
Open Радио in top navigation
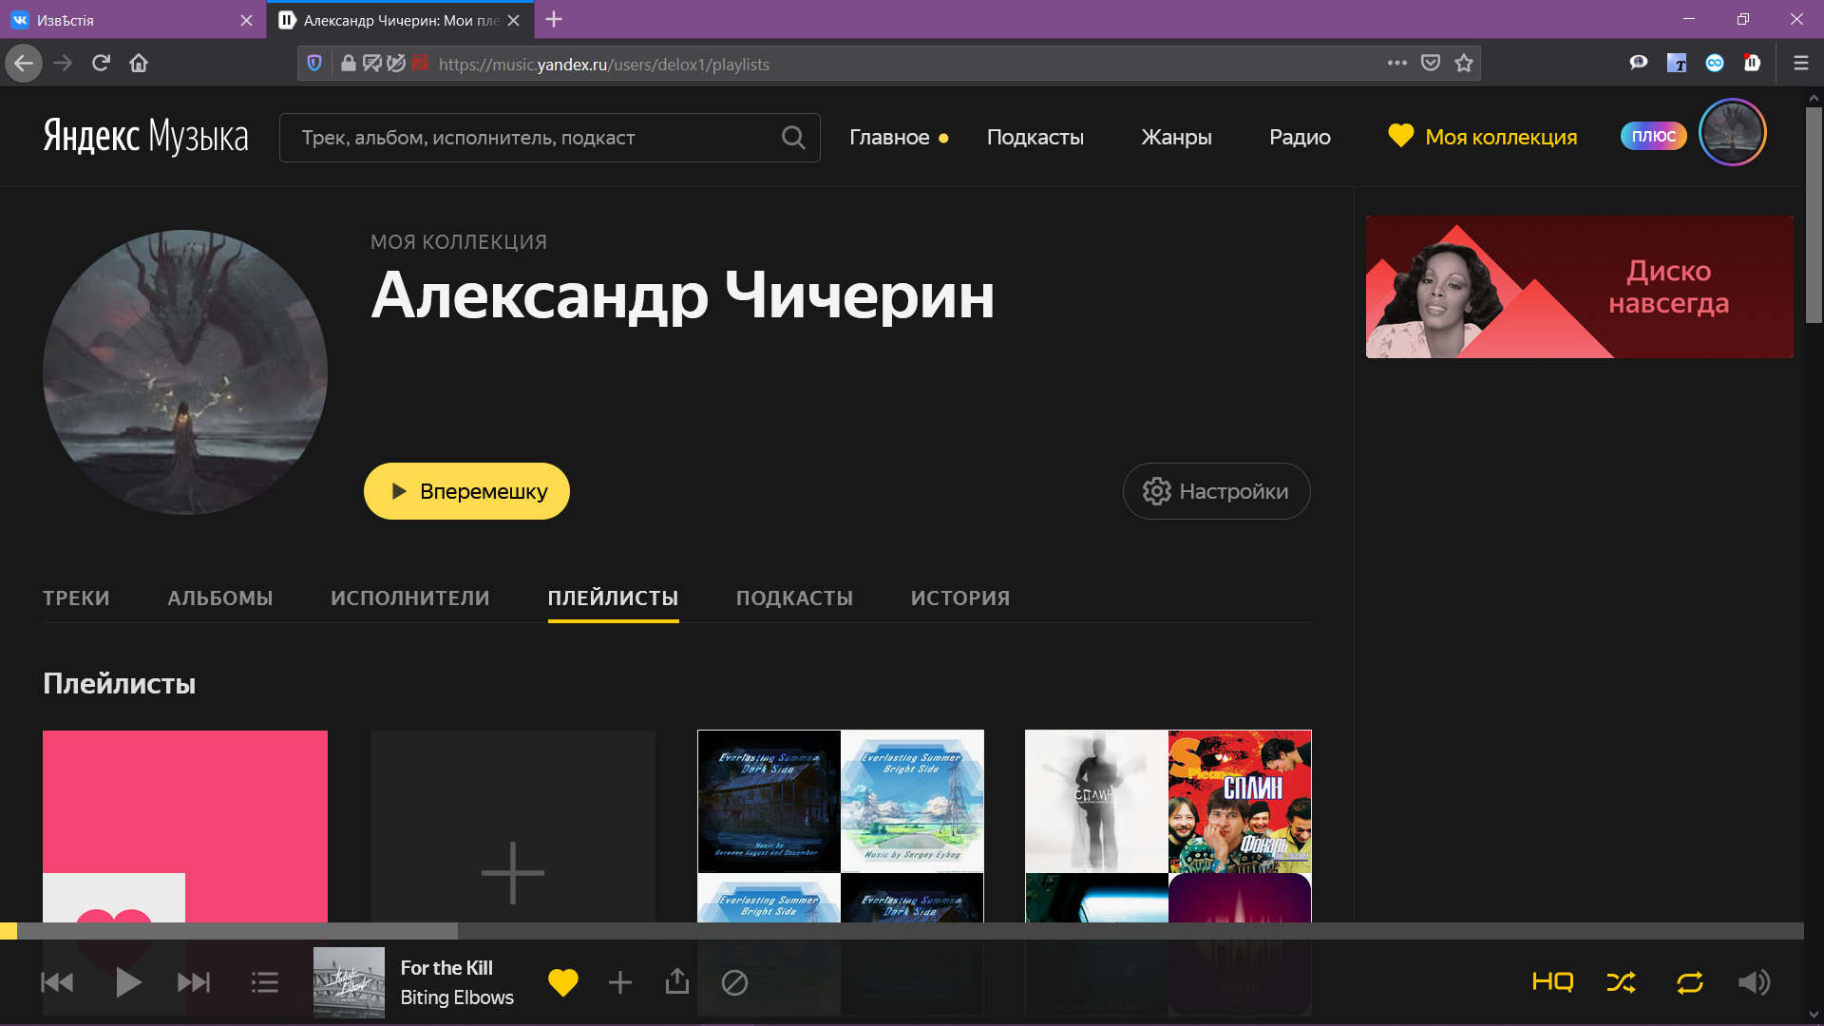pyautogui.click(x=1300, y=138)
